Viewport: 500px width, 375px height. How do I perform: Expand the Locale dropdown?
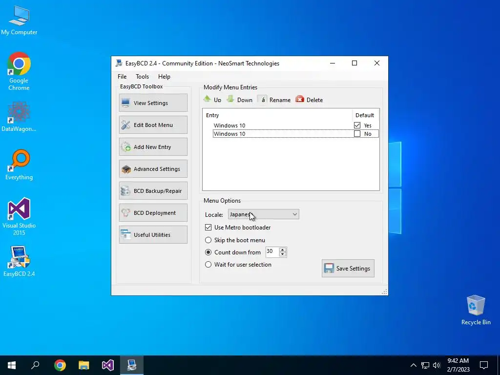[x=263, y=214]
